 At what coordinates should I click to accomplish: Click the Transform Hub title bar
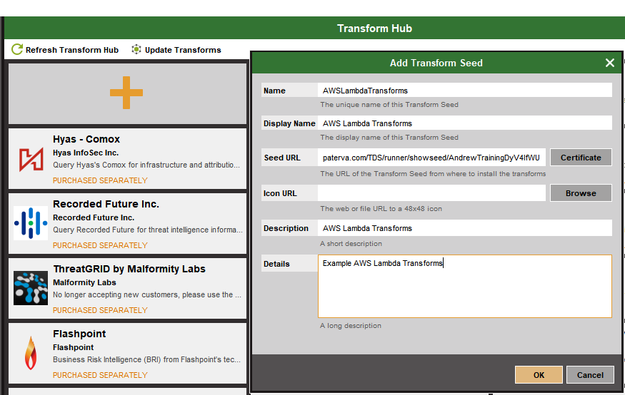(314, 28)
